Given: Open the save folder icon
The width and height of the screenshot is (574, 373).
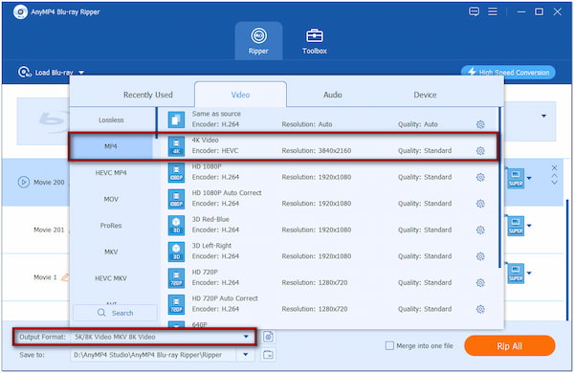Looking at the screenshot, I should [268, 354].
